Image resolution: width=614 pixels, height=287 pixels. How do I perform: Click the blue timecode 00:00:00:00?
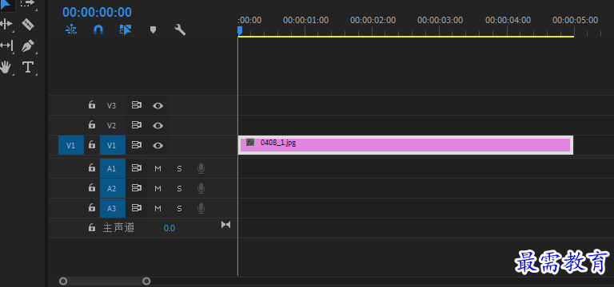tap(97, 12)
